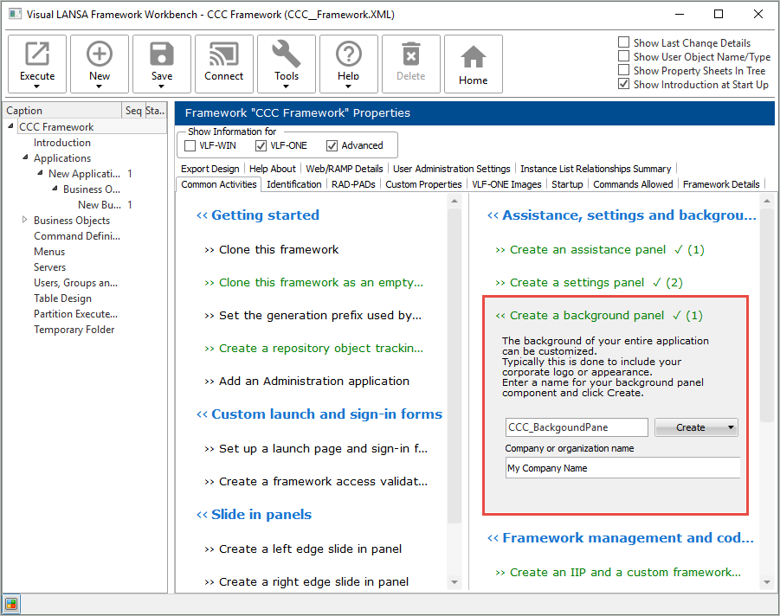The width and height of the screenshot is (780, 616).
Task: Open the Custom Properties tab
Action: pyautogui.click(x=423, y=184)
